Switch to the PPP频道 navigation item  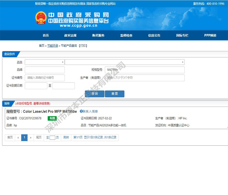click(210, 35)
